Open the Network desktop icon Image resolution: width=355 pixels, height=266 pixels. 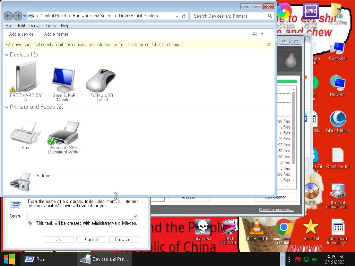338,86
